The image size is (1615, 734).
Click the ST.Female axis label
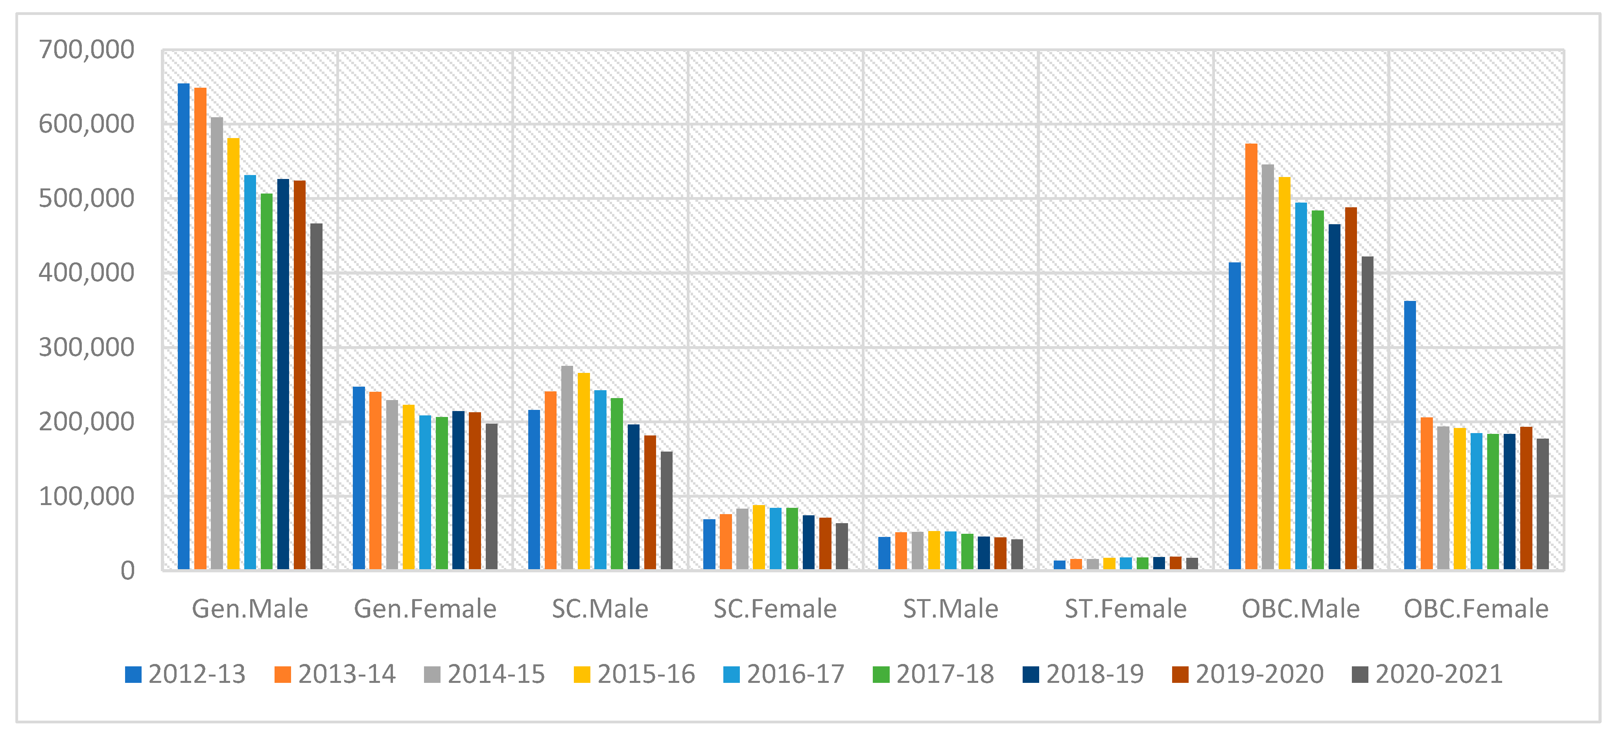coord(1125,609)
